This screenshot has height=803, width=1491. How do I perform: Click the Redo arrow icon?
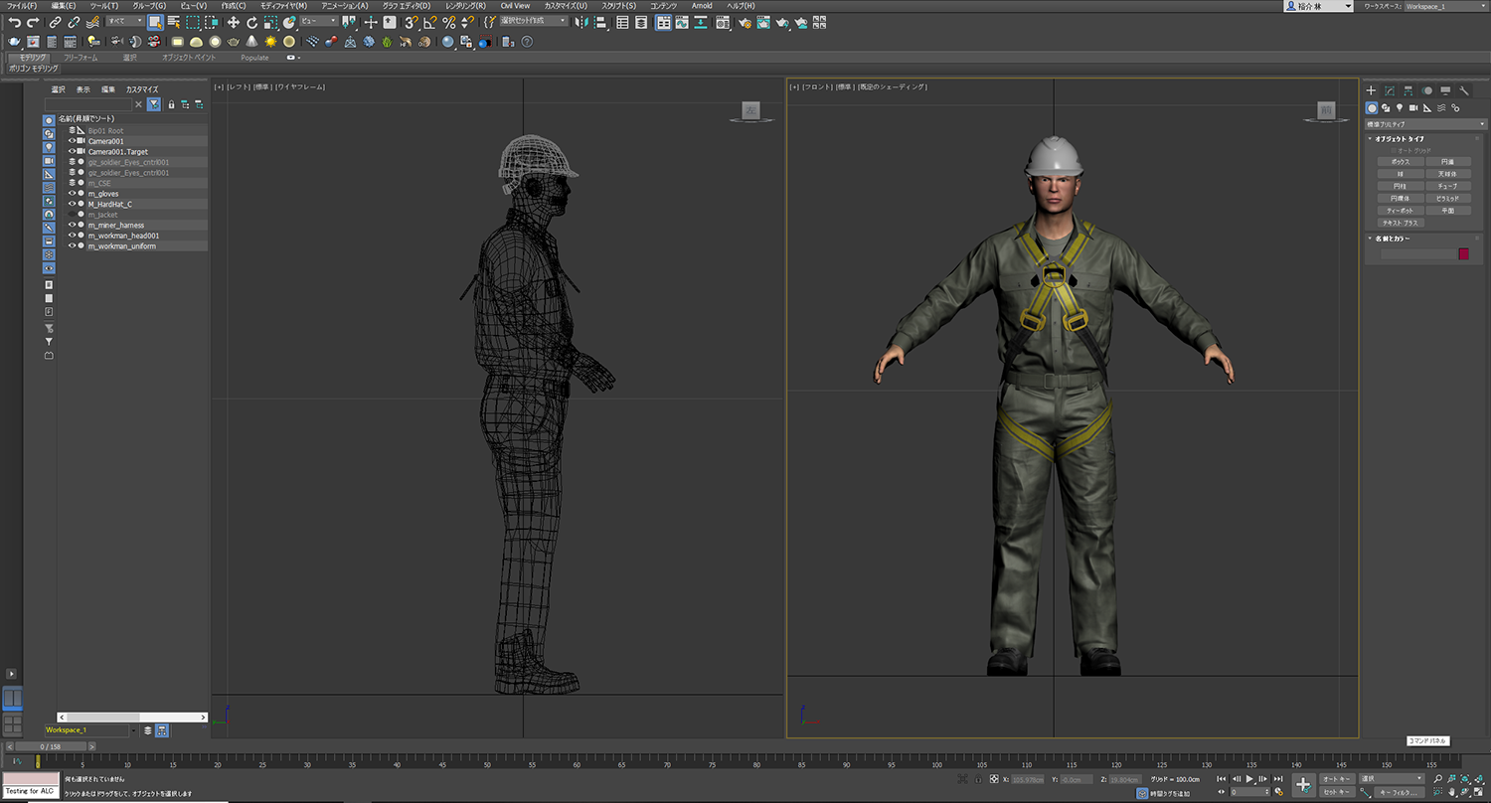pyautogui.click(x=33, y=22)
